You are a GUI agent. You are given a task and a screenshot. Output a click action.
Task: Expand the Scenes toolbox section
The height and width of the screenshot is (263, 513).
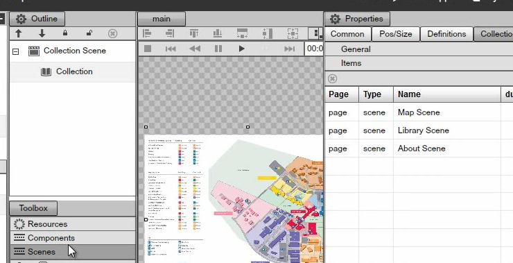click(x=72, y=251)
